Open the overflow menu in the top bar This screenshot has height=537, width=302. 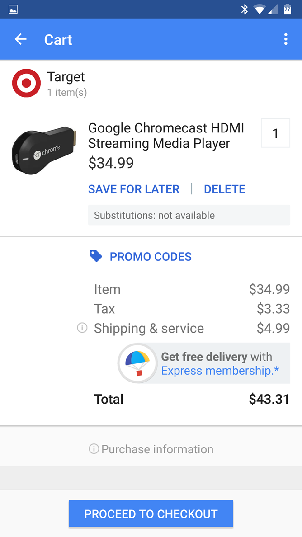(286, 39)
